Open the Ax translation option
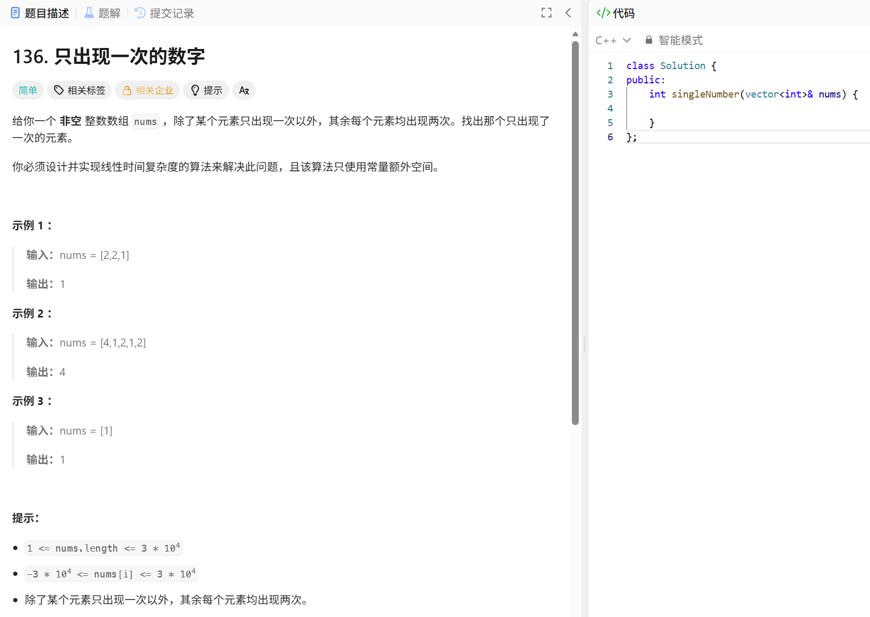This screenshot has height=617, width=870. pyautogui.click(x=244, y=90)
